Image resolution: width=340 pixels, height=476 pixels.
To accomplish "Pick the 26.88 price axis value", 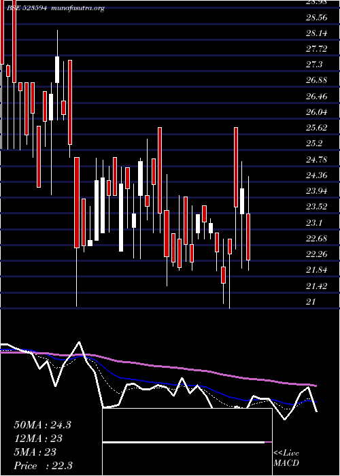I will coord(317,80).
